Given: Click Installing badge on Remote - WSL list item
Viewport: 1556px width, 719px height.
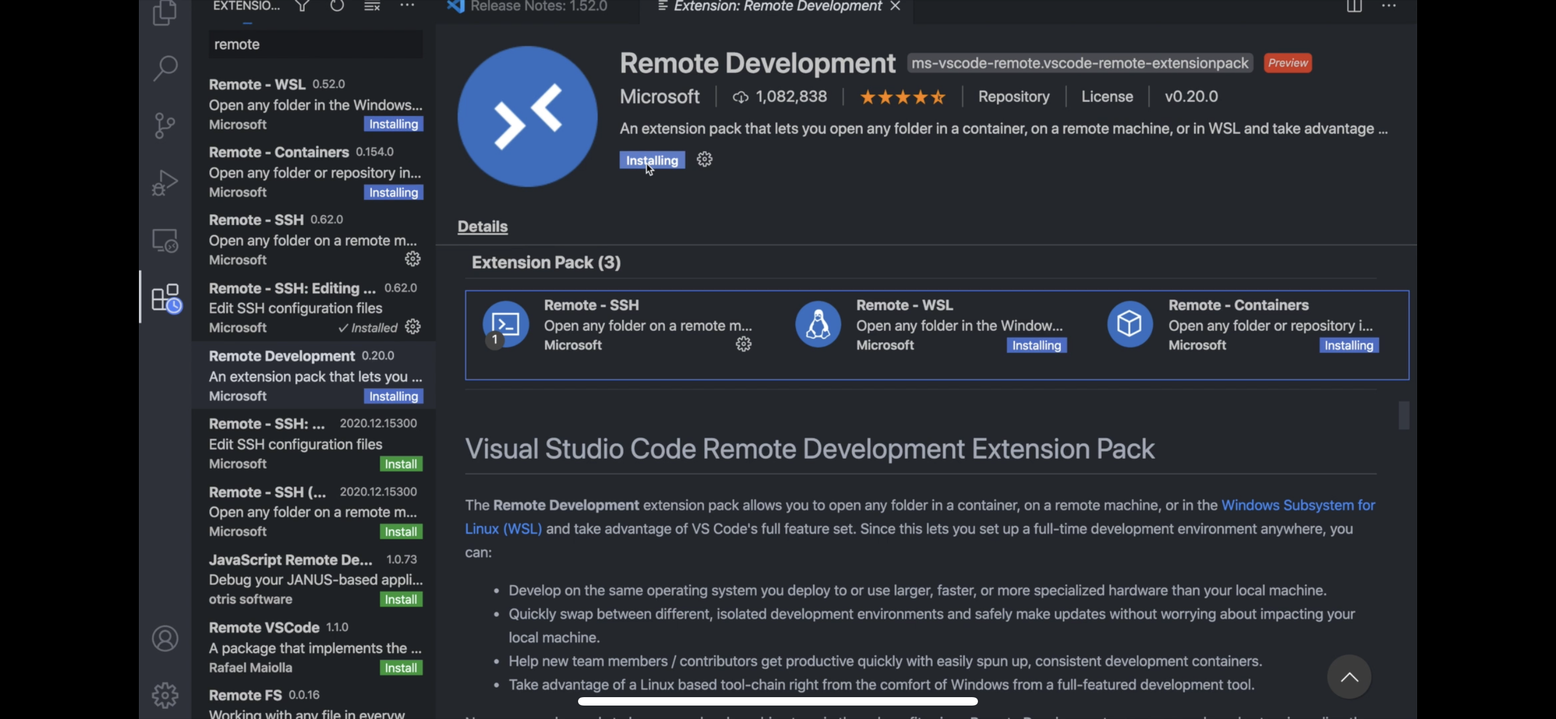Looking at the screenshot, I should pos(393,124).
